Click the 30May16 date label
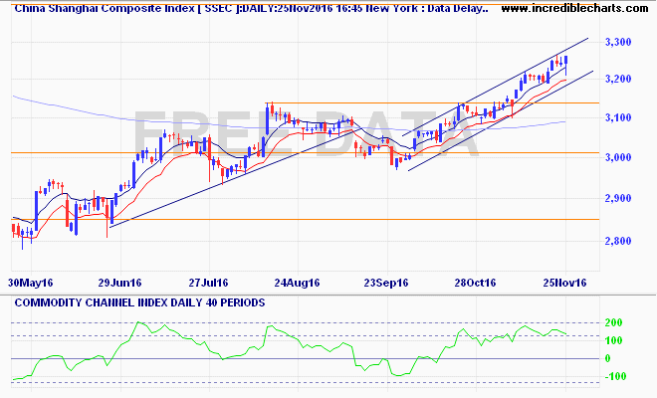The height and width of the screenshot is (398, 657). coord(31,283)
